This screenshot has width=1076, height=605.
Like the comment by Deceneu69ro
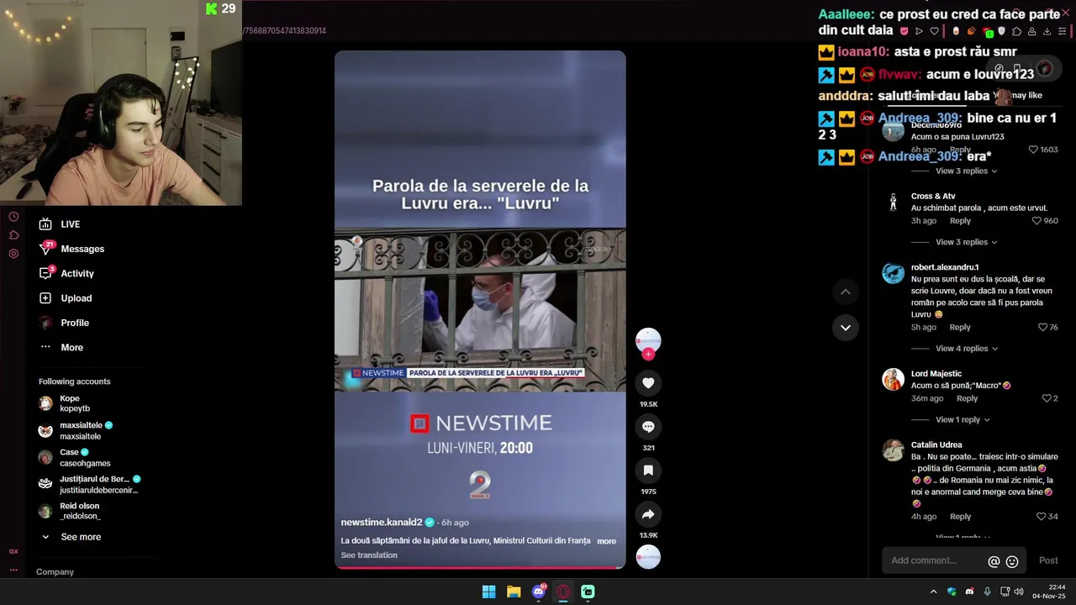1033,150
